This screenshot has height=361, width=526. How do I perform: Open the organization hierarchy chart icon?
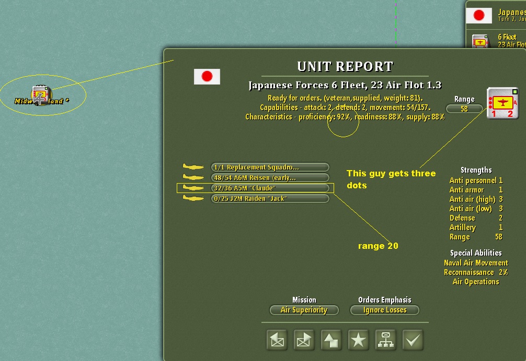tap(386, 340)
